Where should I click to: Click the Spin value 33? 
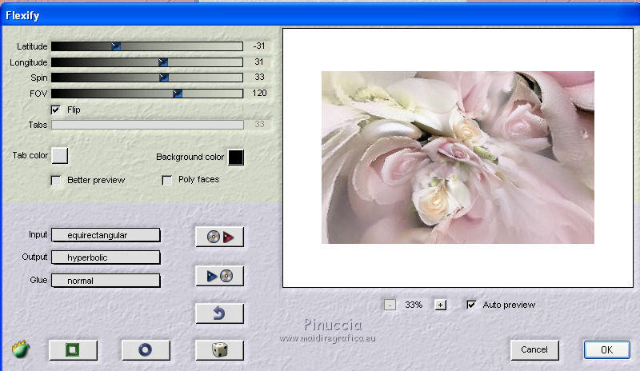(x=259, y=77)
